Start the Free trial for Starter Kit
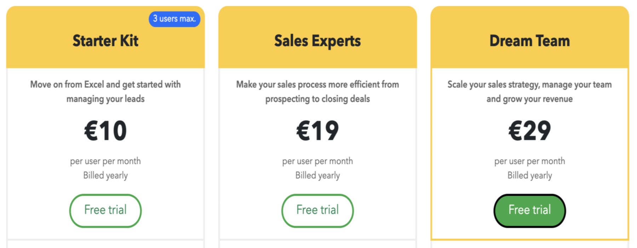637x248 pixels. [105, 210]
